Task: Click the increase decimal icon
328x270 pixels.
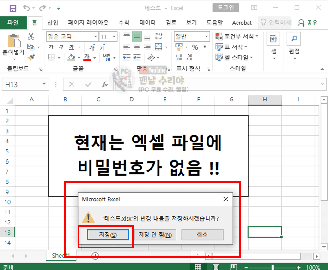Action: [179, 58]
